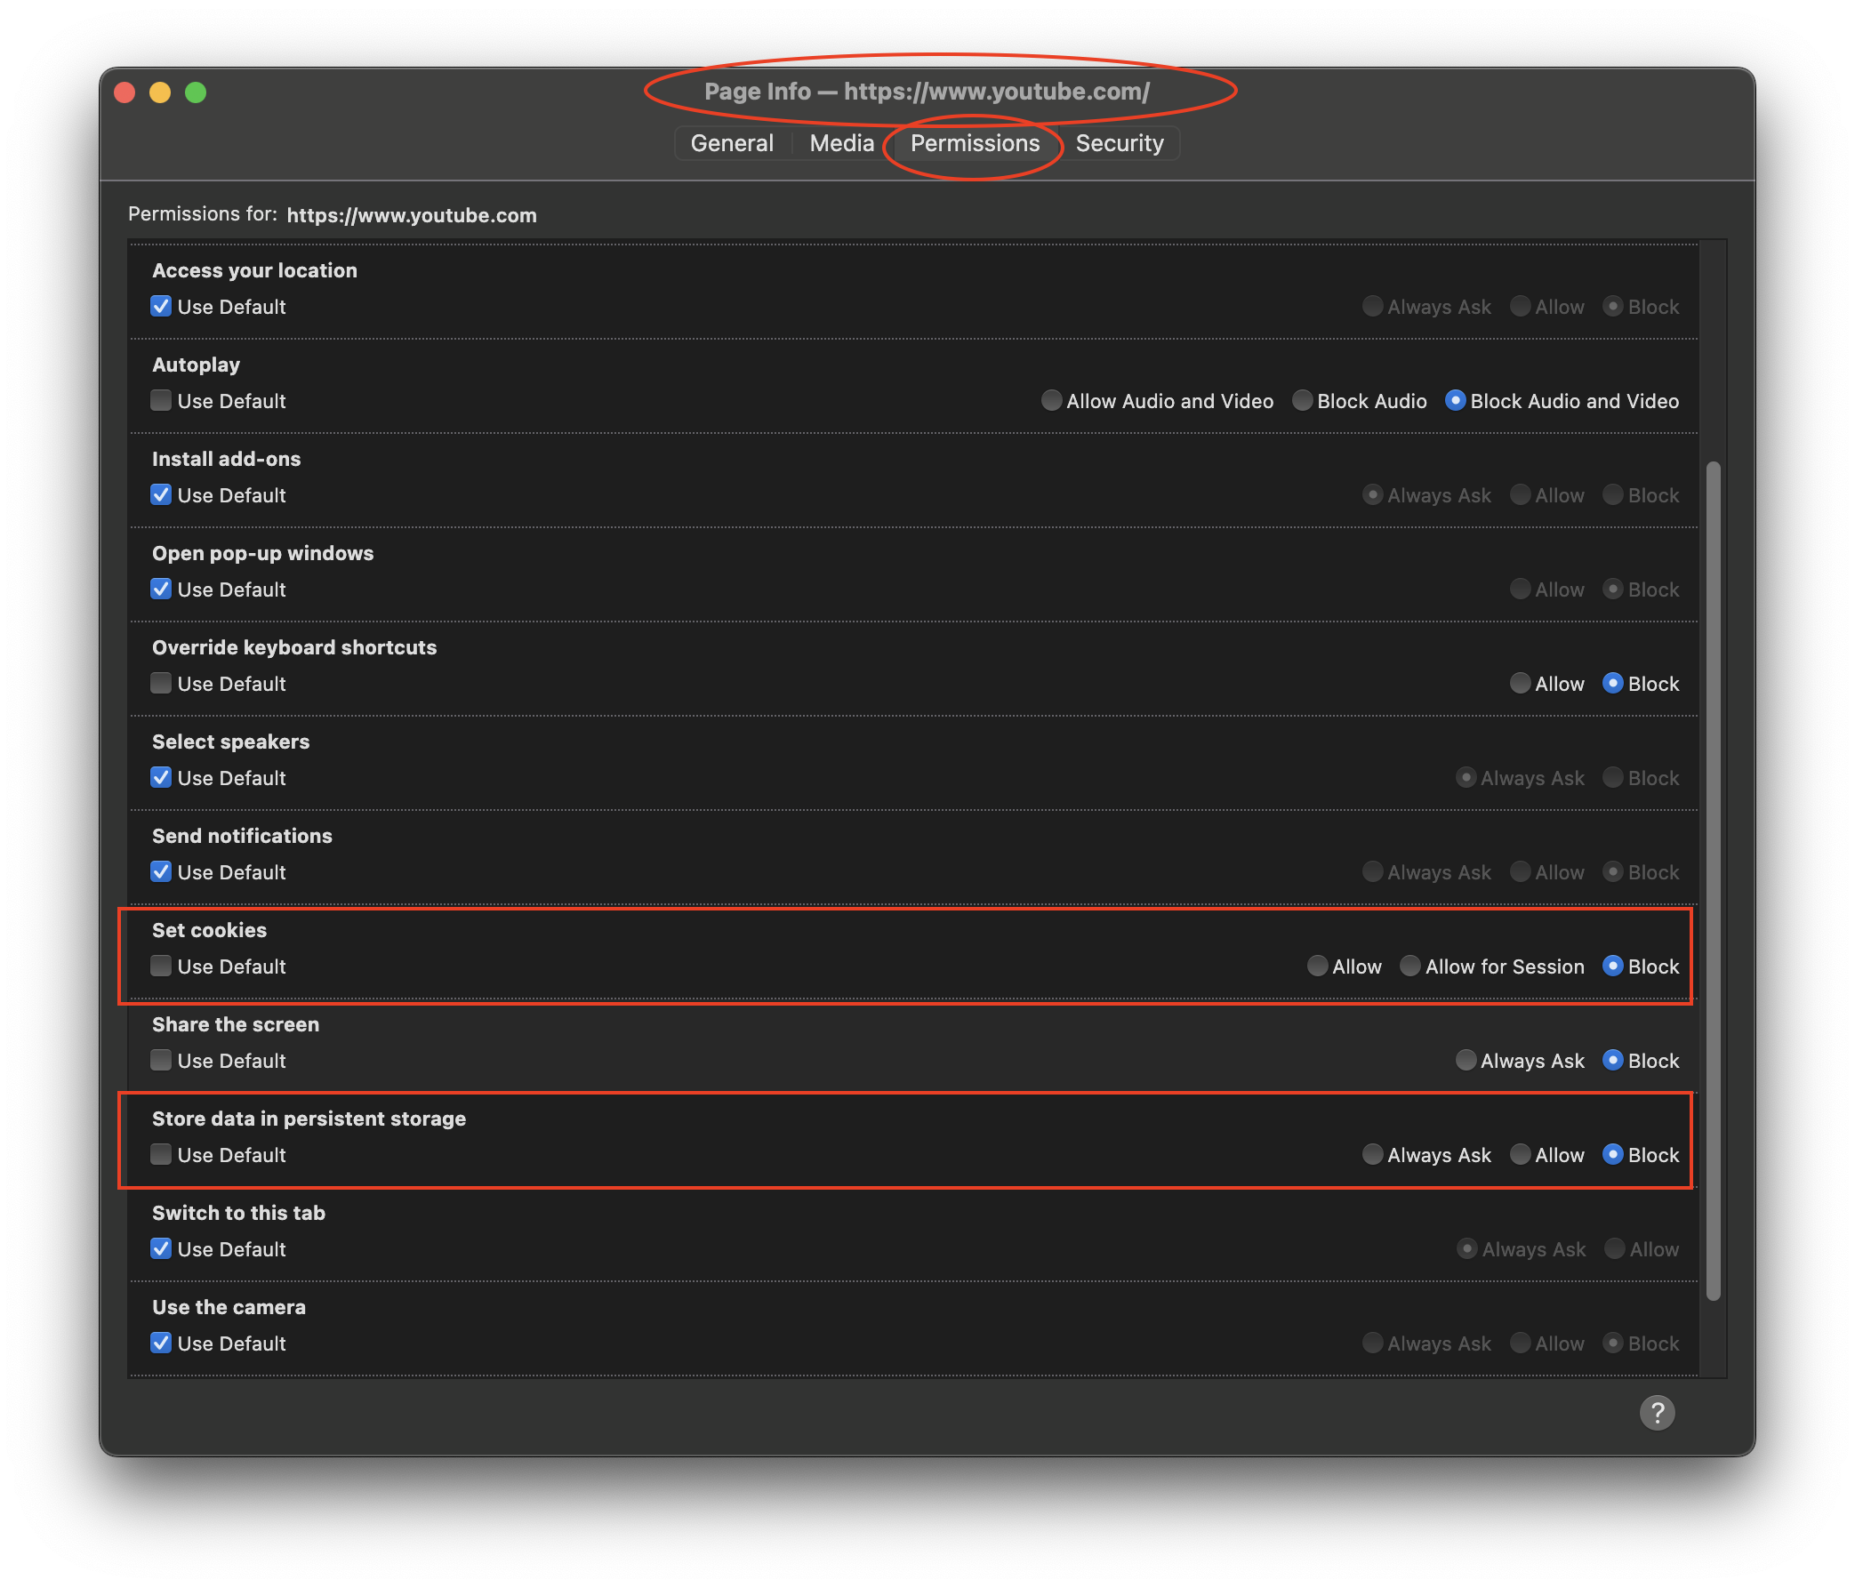Open the Security tab
This screenshot has height=1588, width=1855.
click(1119, 143)
